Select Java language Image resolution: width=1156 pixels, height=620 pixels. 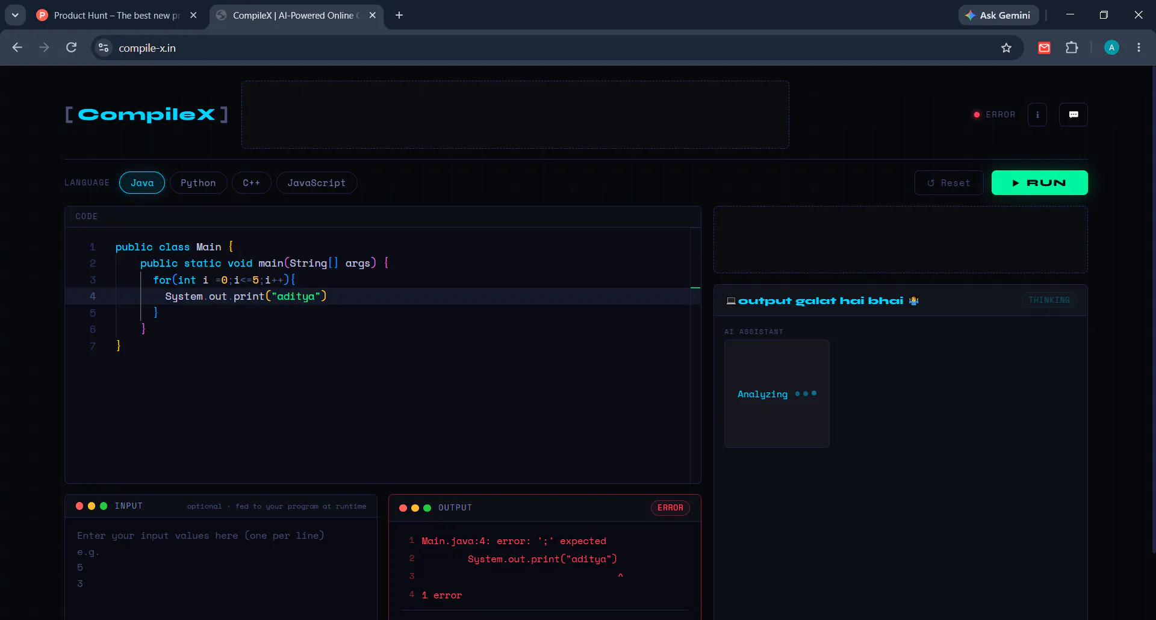click(x=142, y=183)
